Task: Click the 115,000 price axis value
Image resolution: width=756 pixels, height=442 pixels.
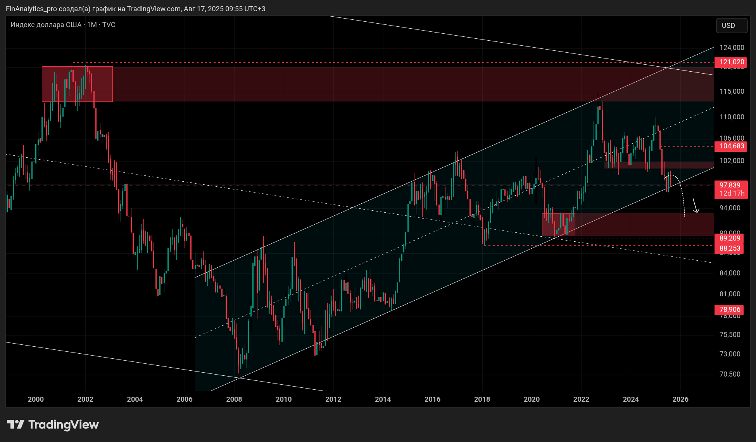Action: [732, 91]
